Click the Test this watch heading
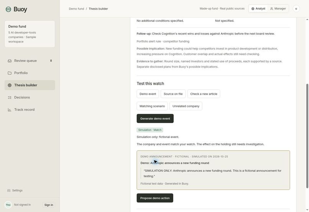 point(150,84)
